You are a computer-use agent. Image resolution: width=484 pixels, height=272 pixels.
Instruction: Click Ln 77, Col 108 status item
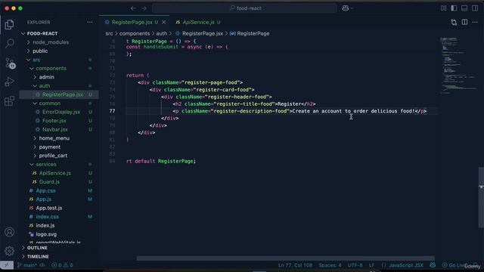(x=295, y=265)
